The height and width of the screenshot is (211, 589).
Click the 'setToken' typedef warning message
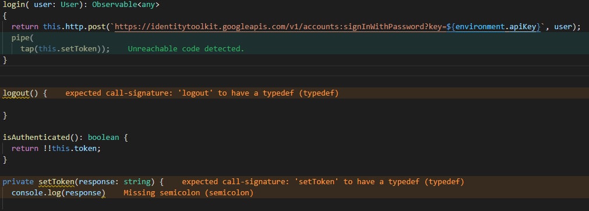pos(323,182)
